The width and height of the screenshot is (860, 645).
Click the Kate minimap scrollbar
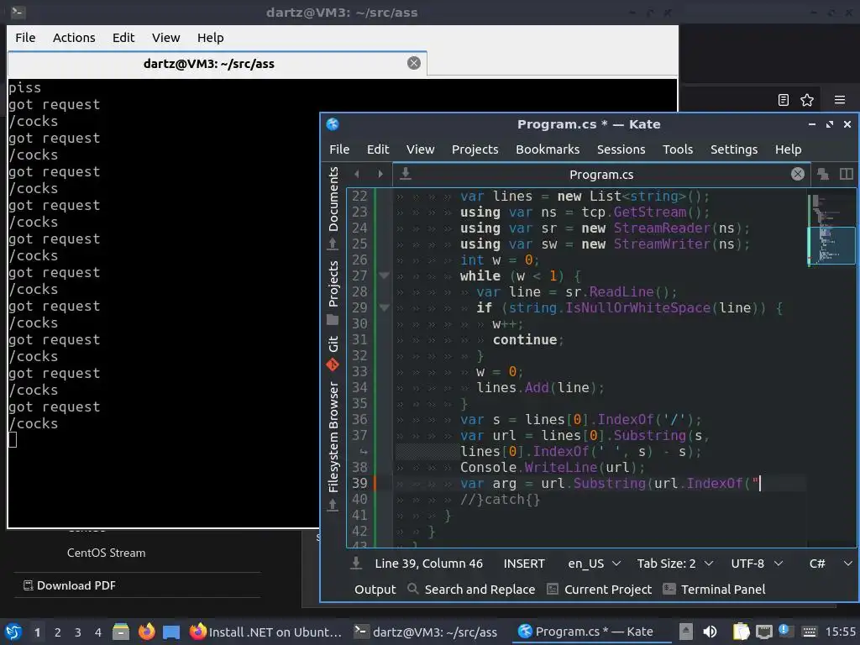(x=831, y=368)
